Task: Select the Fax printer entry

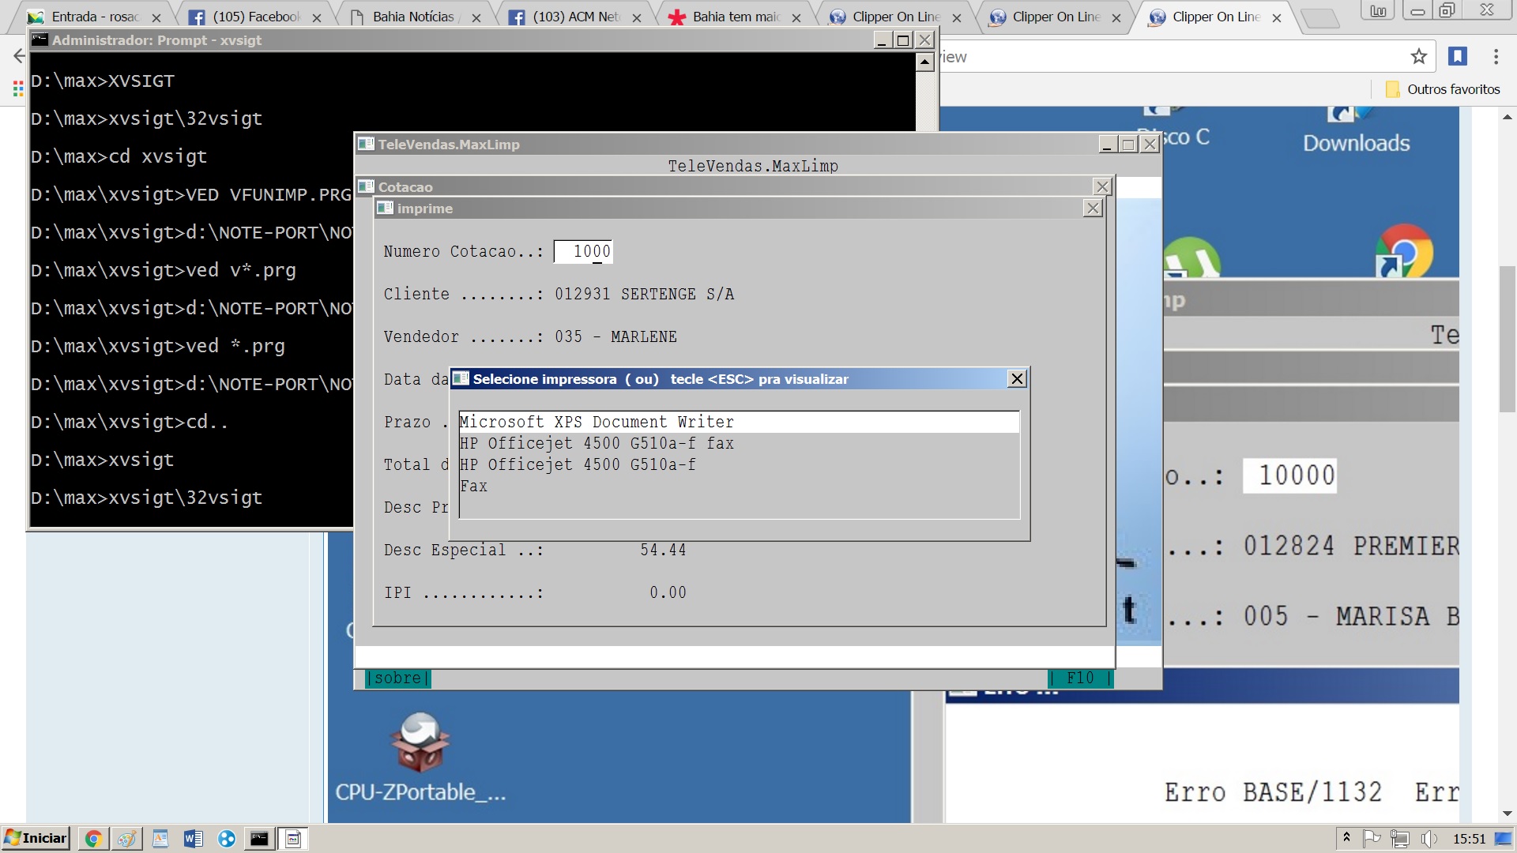Action: 474,486
